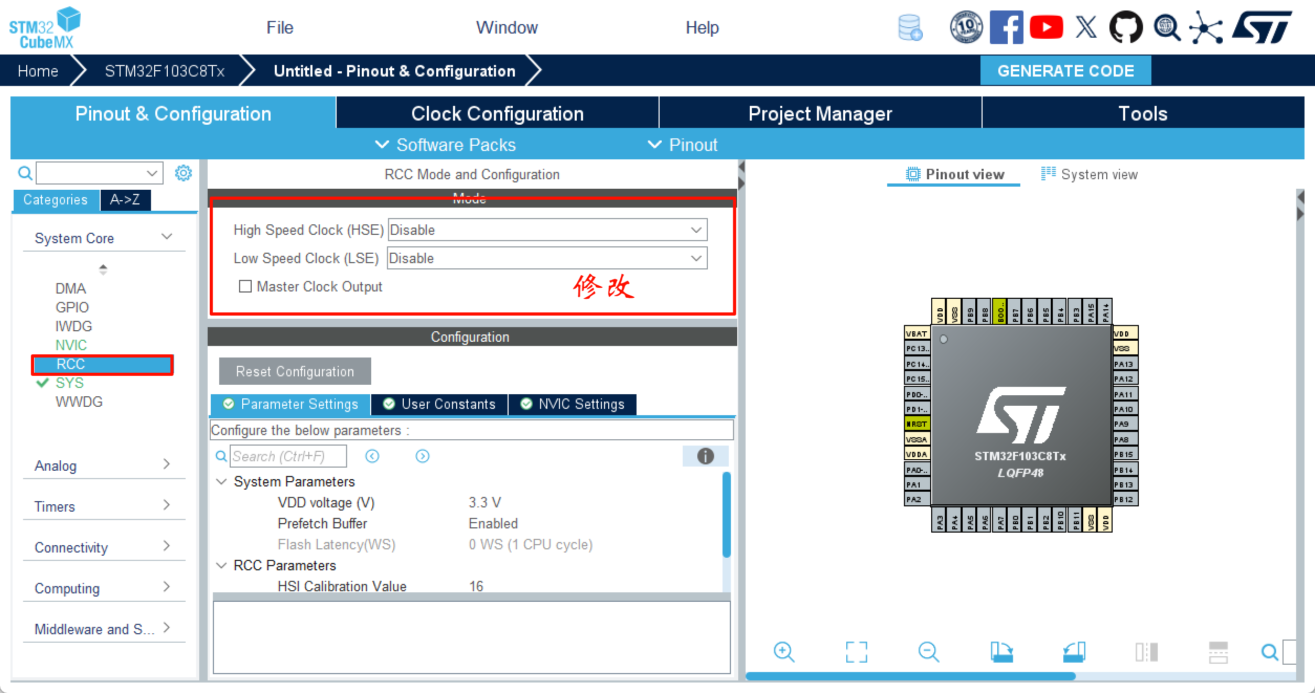Click the parameter list vertical scrollbar
Viewport: 1315px width, 693px height.
coord(726,515)
